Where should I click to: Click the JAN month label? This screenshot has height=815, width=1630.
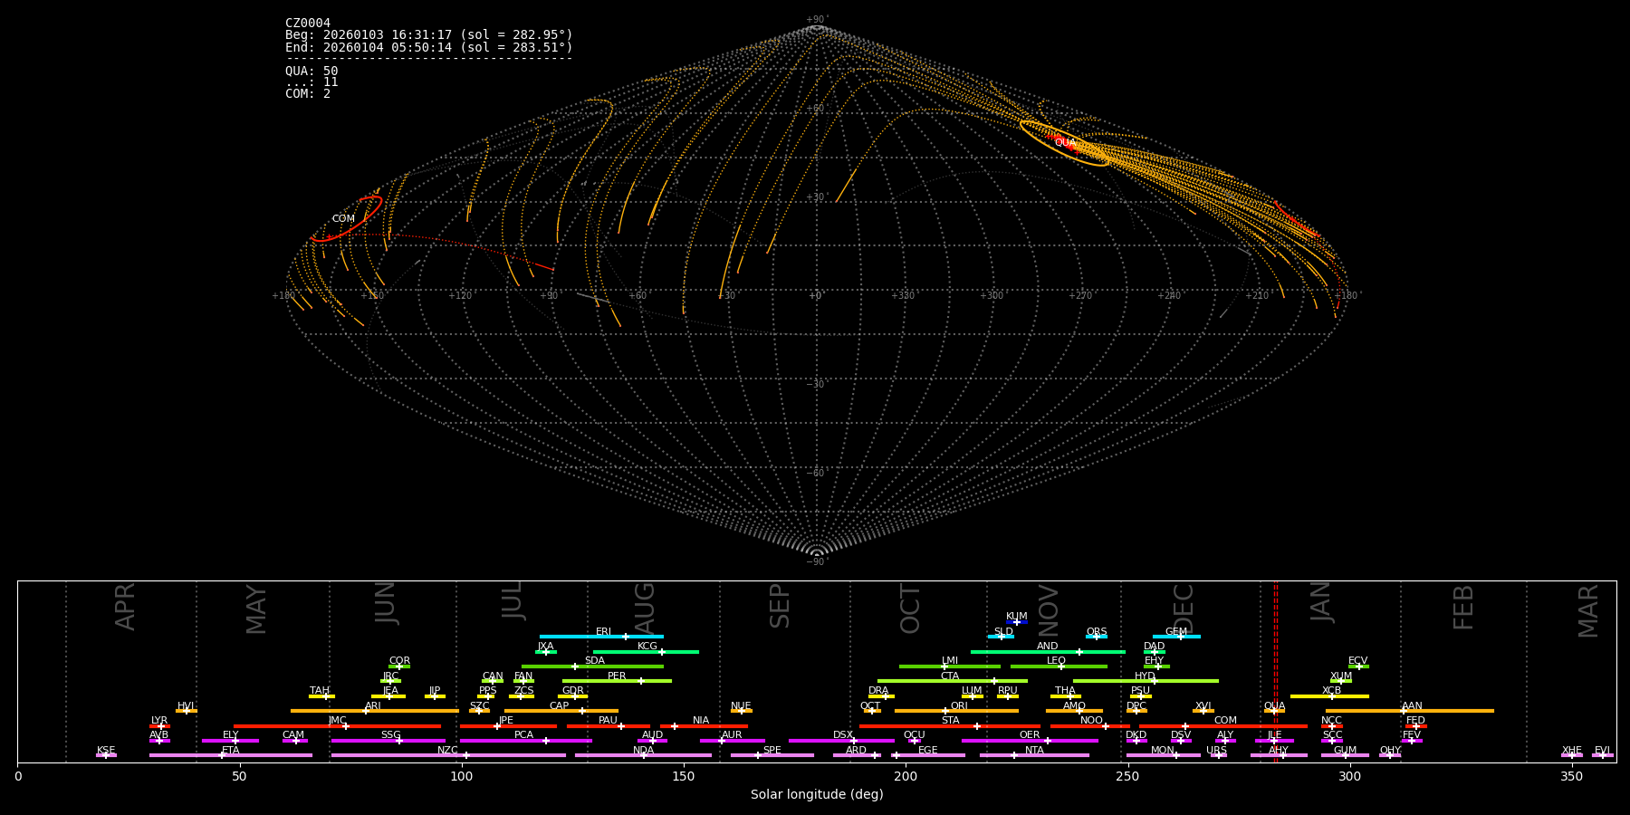tap(1321, 602)
